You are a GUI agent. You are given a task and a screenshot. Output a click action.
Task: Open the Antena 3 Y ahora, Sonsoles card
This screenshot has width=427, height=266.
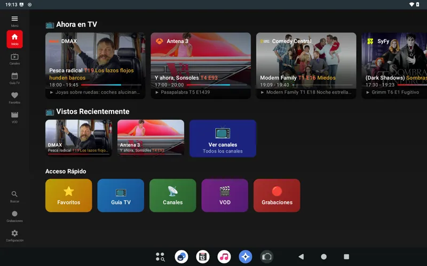(201, 65)
